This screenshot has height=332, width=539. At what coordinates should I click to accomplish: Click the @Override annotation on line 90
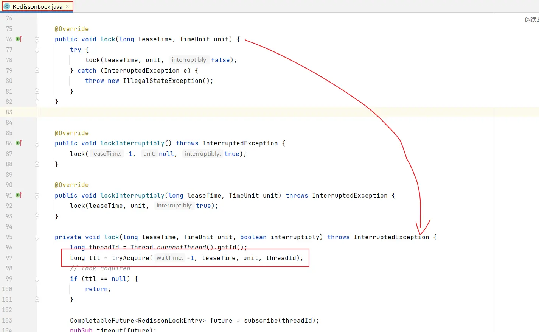[x=71, y=185]
